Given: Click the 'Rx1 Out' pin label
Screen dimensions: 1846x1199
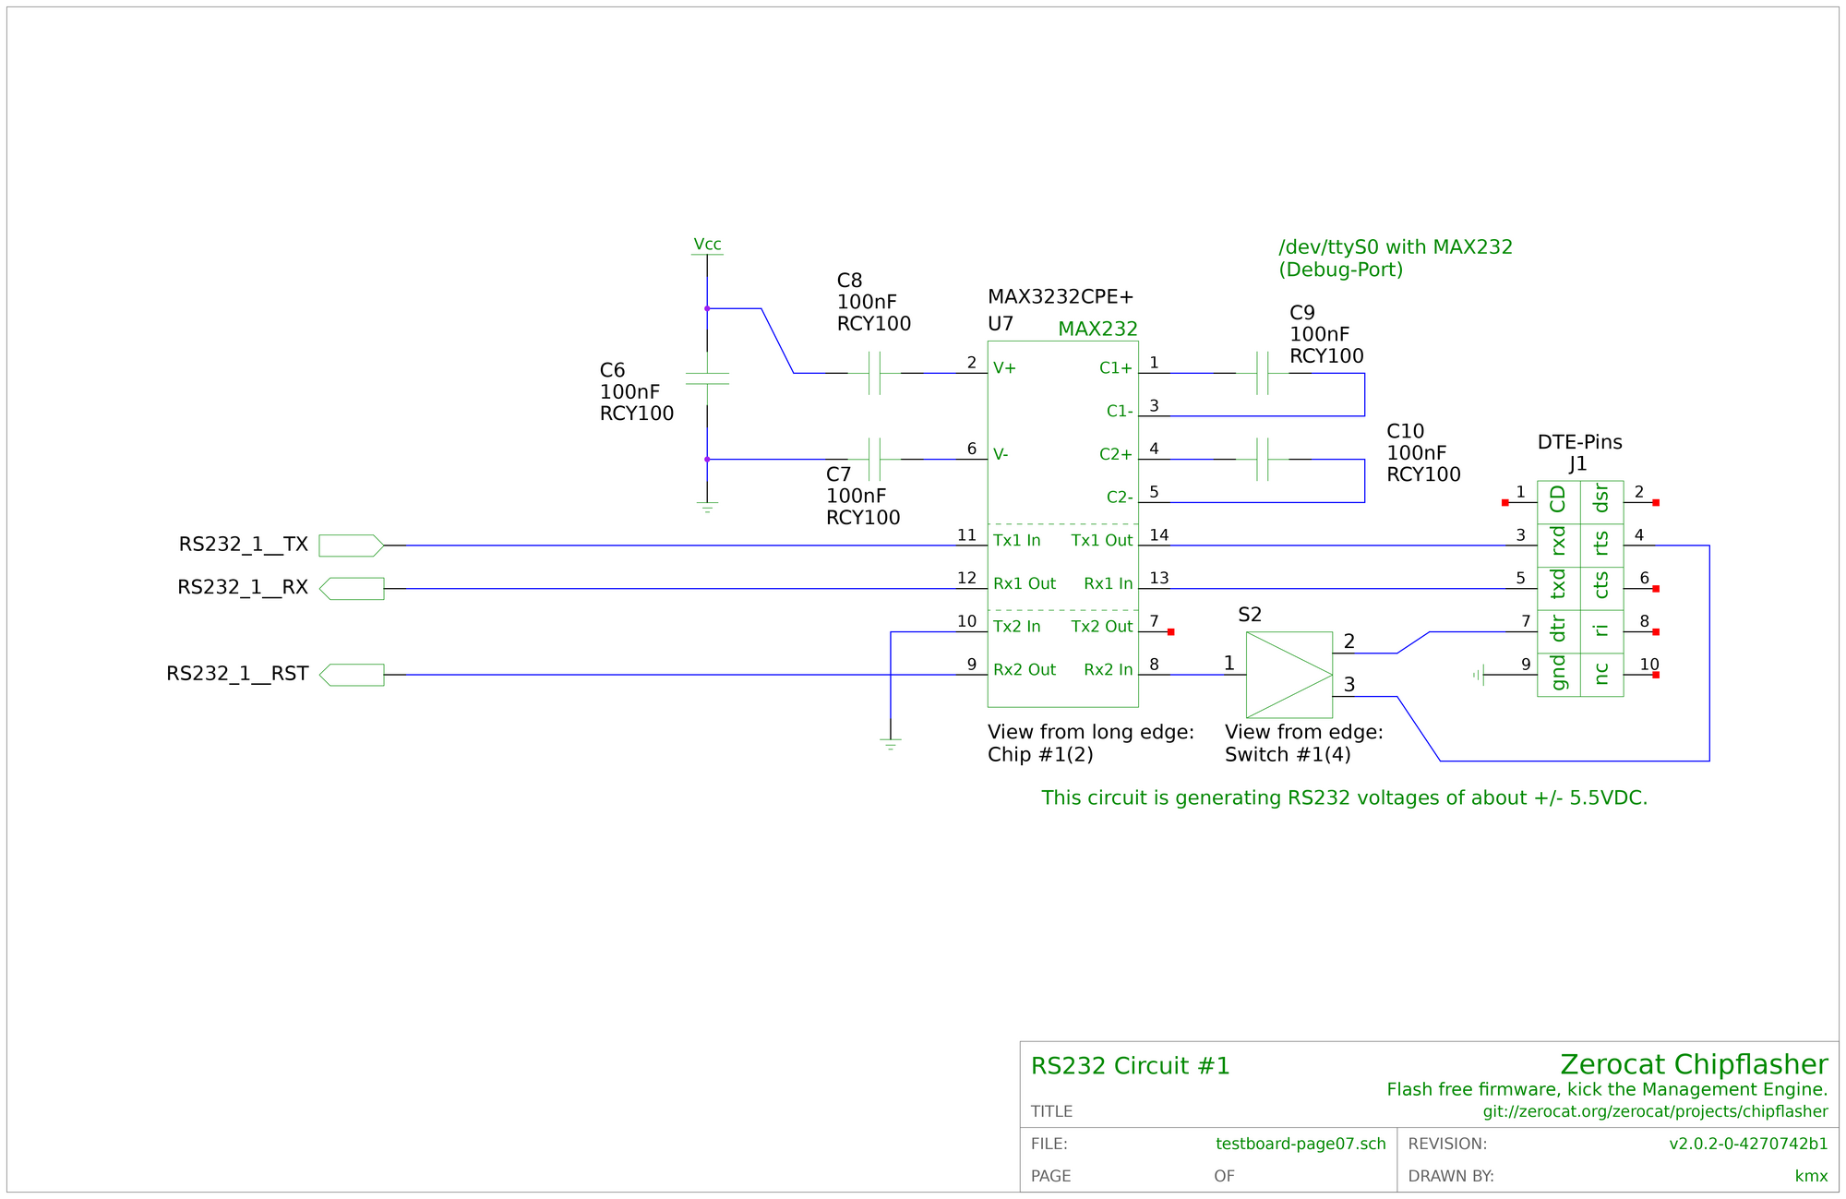Looking at the screenshot, I should tap(1025, 584).
